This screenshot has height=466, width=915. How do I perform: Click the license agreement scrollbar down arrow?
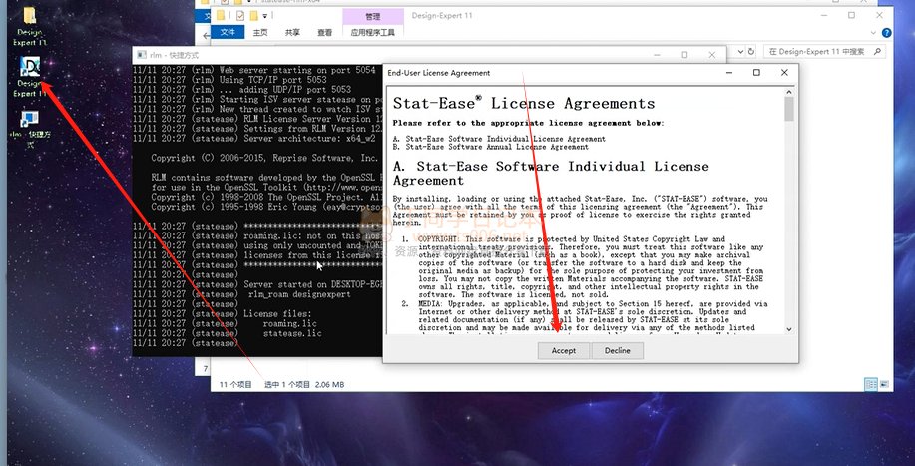tap(789, 329)
